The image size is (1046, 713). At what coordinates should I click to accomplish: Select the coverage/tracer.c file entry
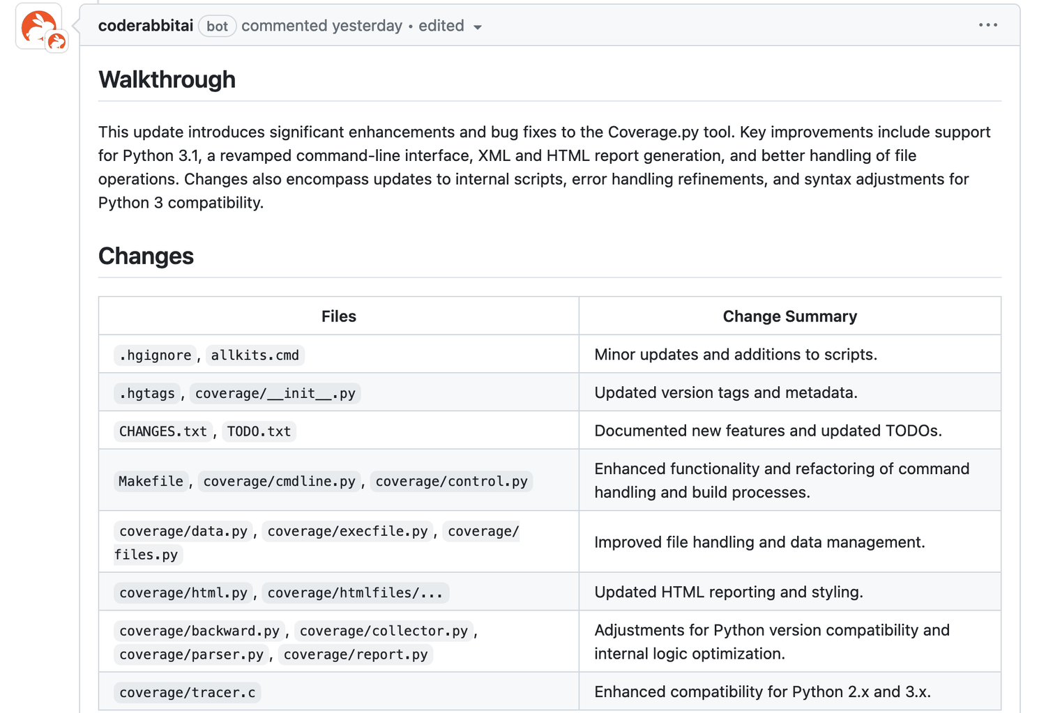tap(187, 692)
